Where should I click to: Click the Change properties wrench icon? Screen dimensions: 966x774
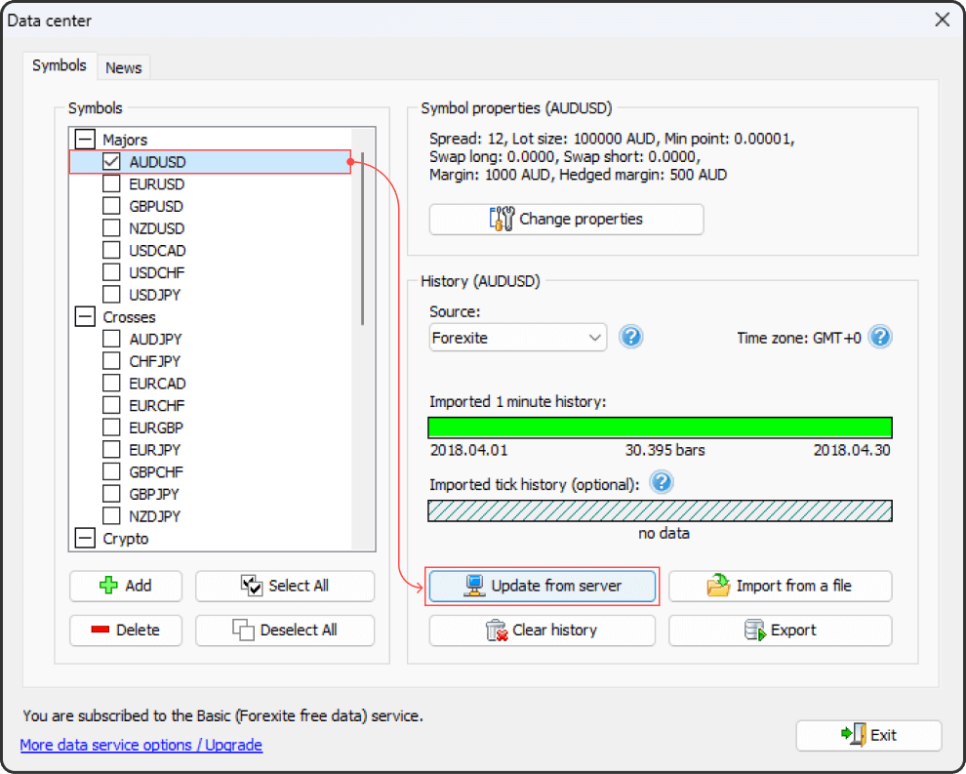coord(502,220)
